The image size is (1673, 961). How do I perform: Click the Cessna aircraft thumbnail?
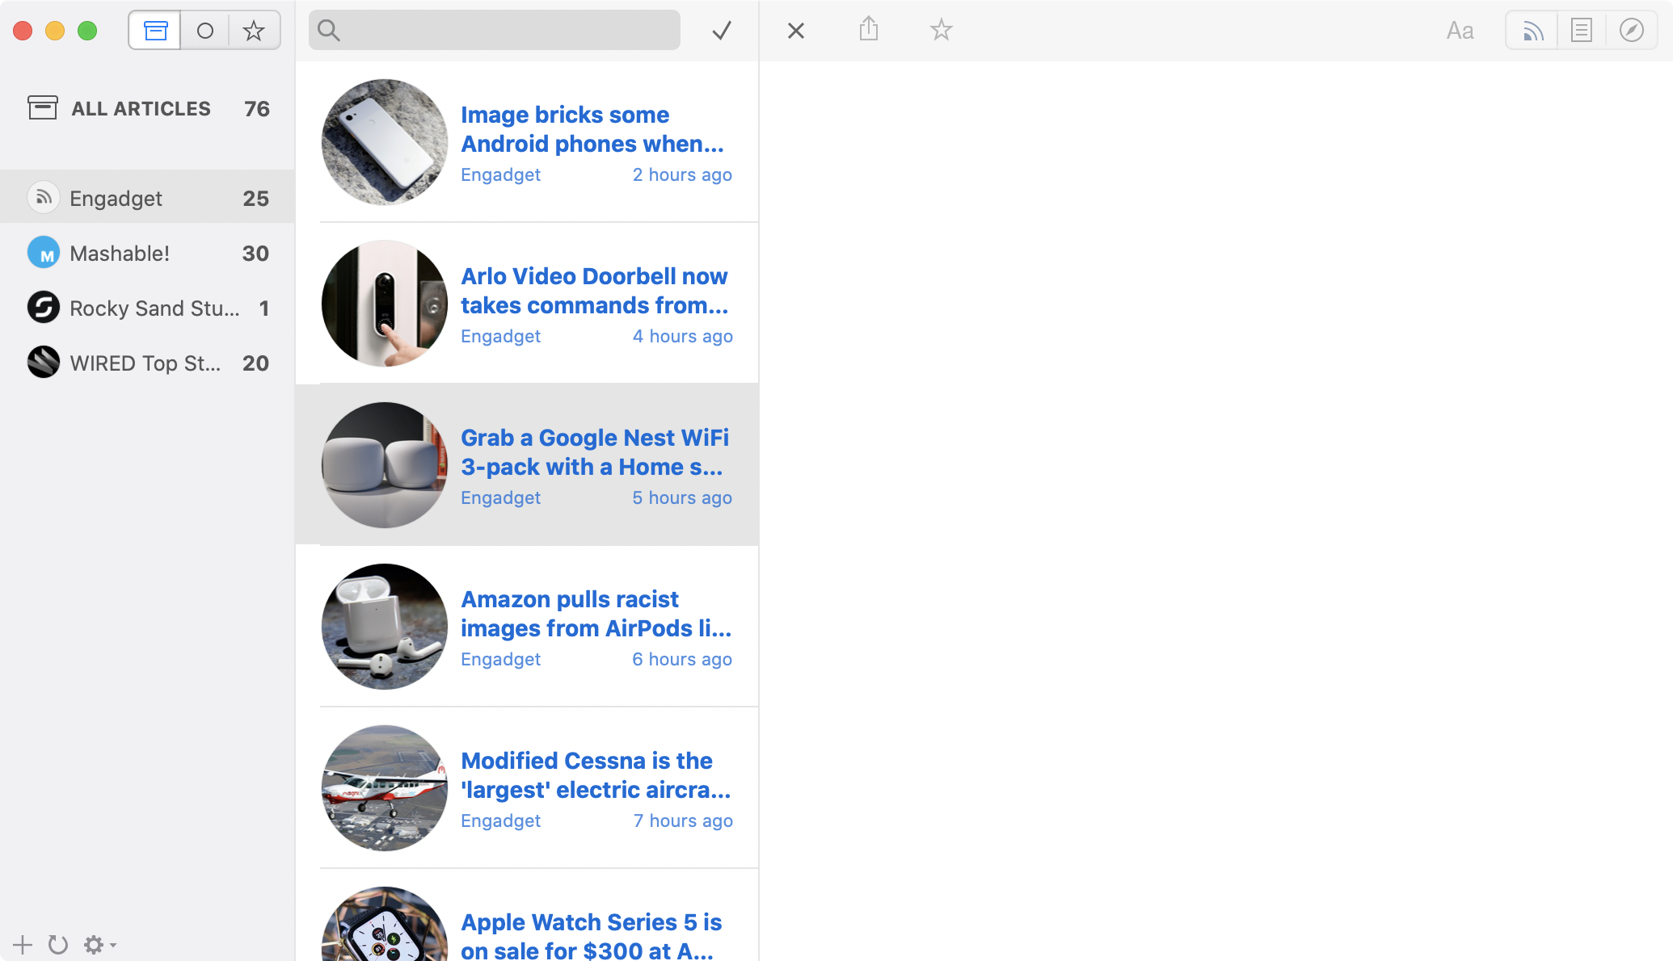pyautogui.click(x=385, y=788)
